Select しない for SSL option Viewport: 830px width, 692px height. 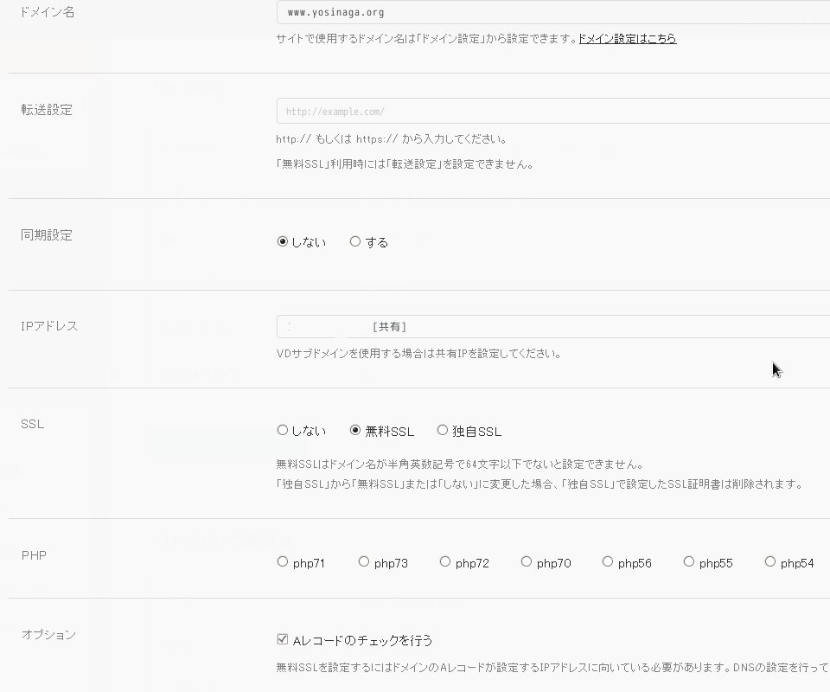[282, 430]
